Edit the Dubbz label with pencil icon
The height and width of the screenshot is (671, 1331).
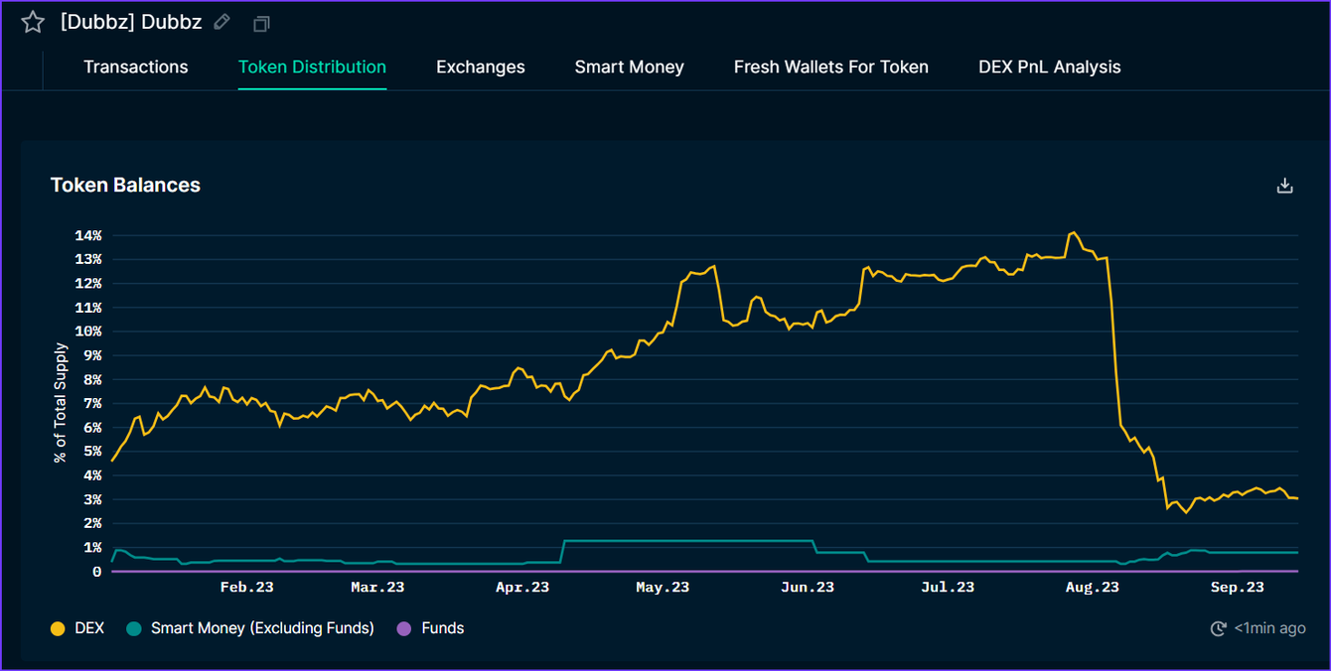click(x=222, y=22)
